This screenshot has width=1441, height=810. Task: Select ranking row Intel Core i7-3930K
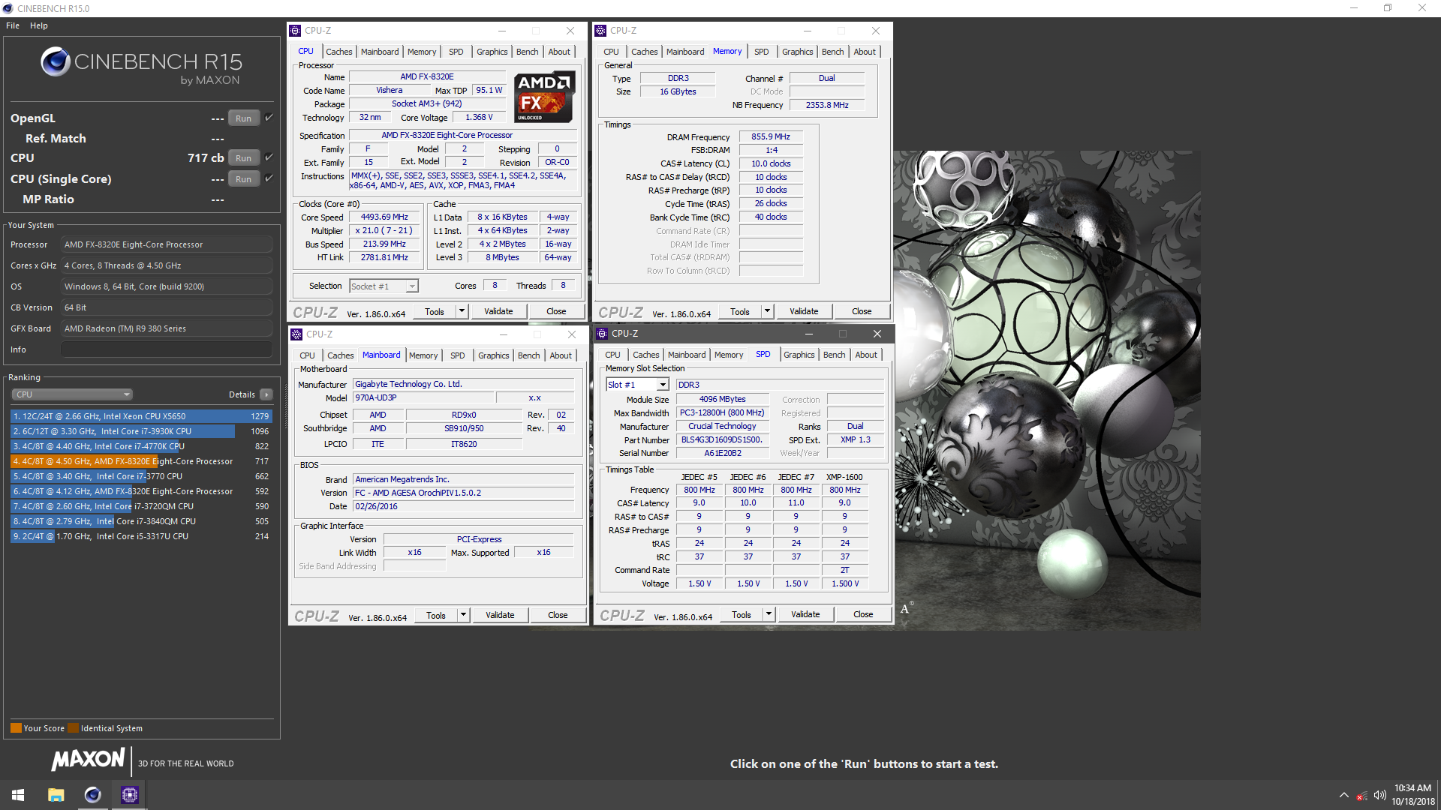pos(140,431)
